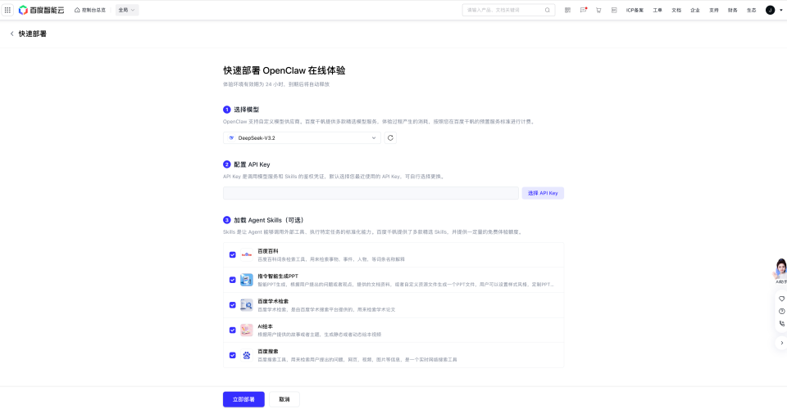
Task: Open the shopping cart icon
Action: click(x=598, y=10)
